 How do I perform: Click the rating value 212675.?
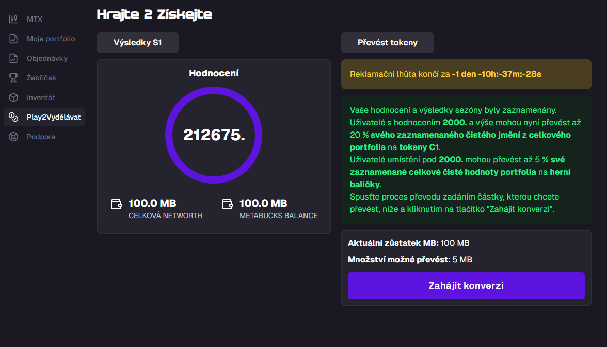pos(214,135)
